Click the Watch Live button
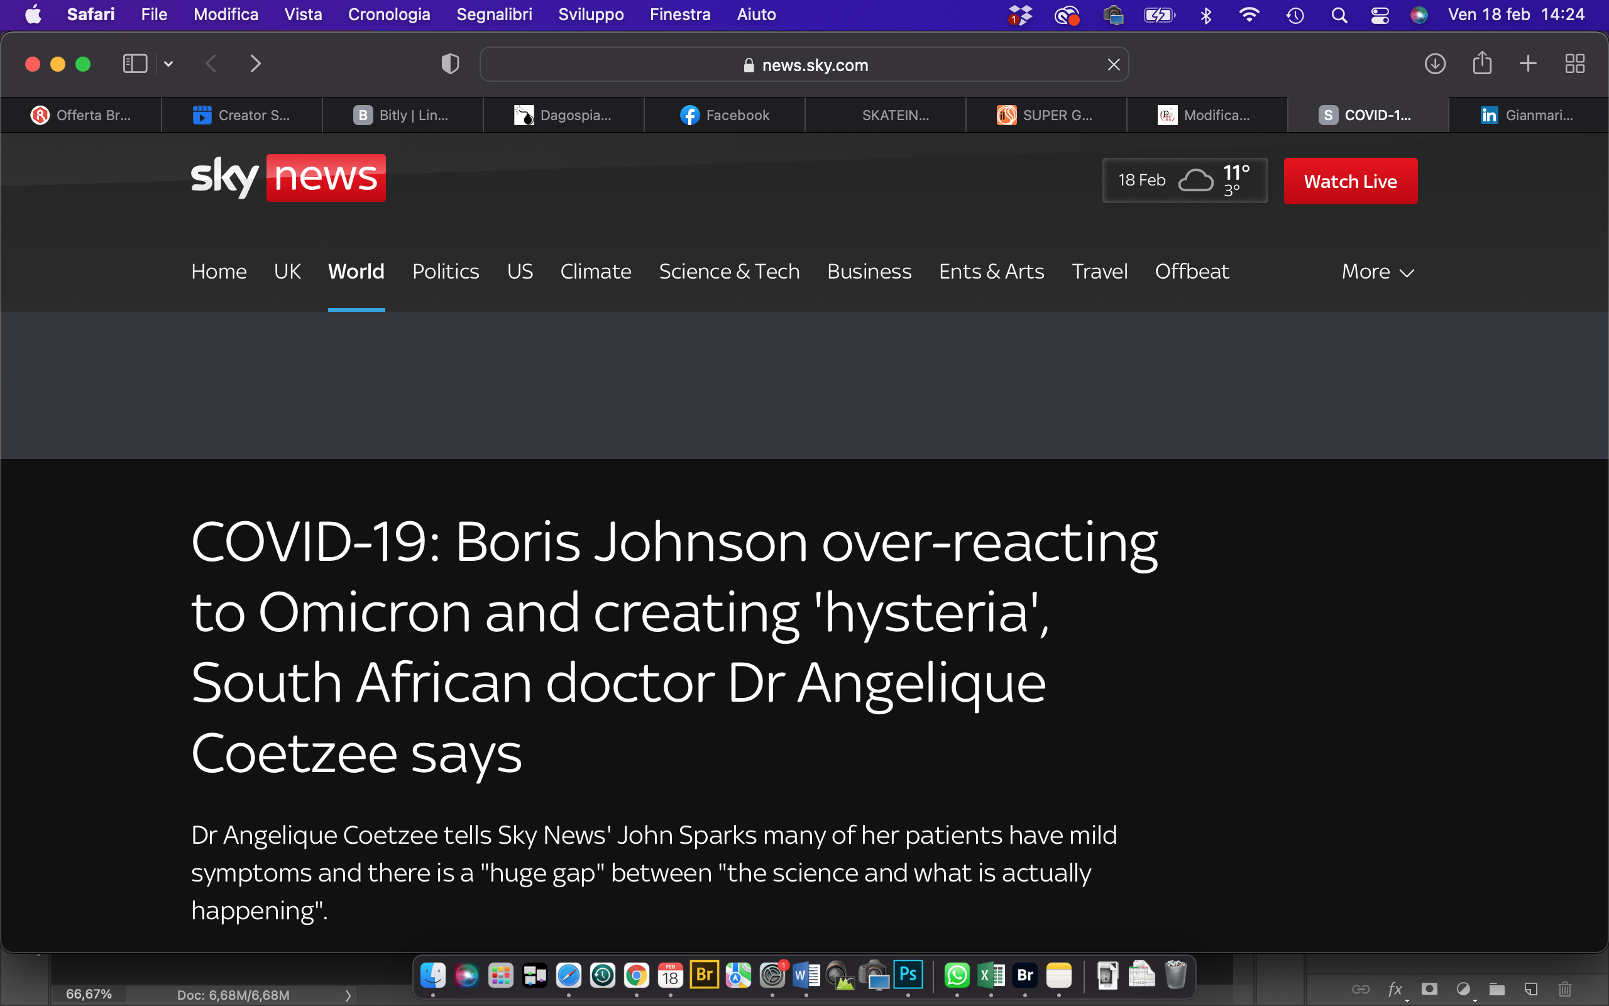This screenshot has width=1609, height=1006. (1350, 181)
